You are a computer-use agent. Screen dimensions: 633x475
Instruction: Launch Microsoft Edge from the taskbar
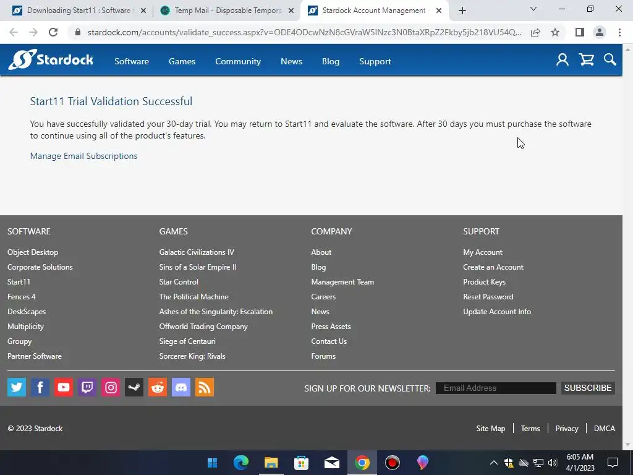tap(241, 463)
